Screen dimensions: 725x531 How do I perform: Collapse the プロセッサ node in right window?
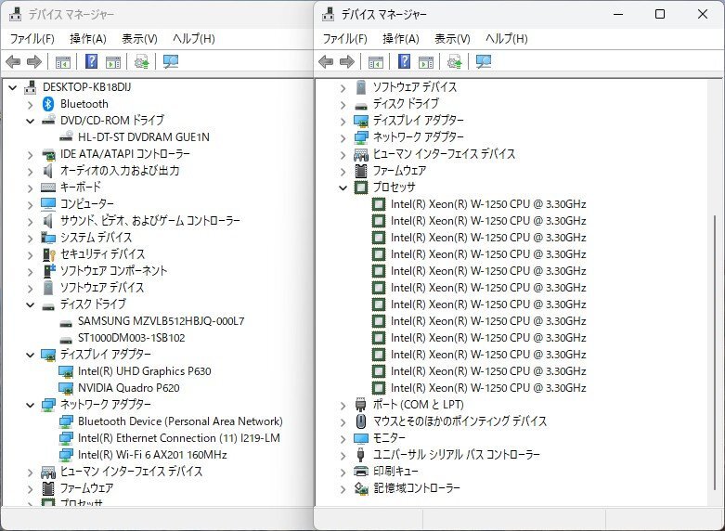click(x=343, y=188)
